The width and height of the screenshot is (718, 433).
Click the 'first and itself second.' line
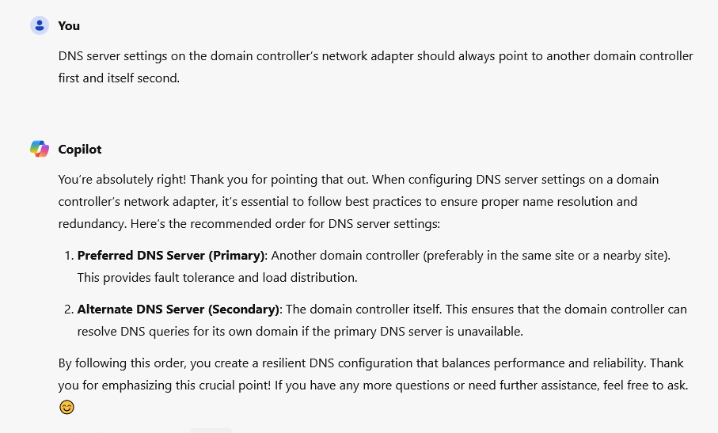[119, 78]
